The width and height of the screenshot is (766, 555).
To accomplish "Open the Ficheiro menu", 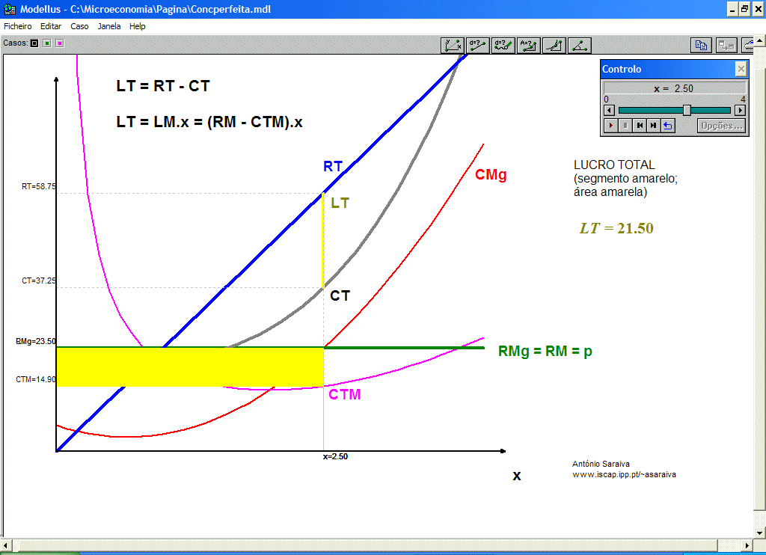I will [x=18, y=26].
